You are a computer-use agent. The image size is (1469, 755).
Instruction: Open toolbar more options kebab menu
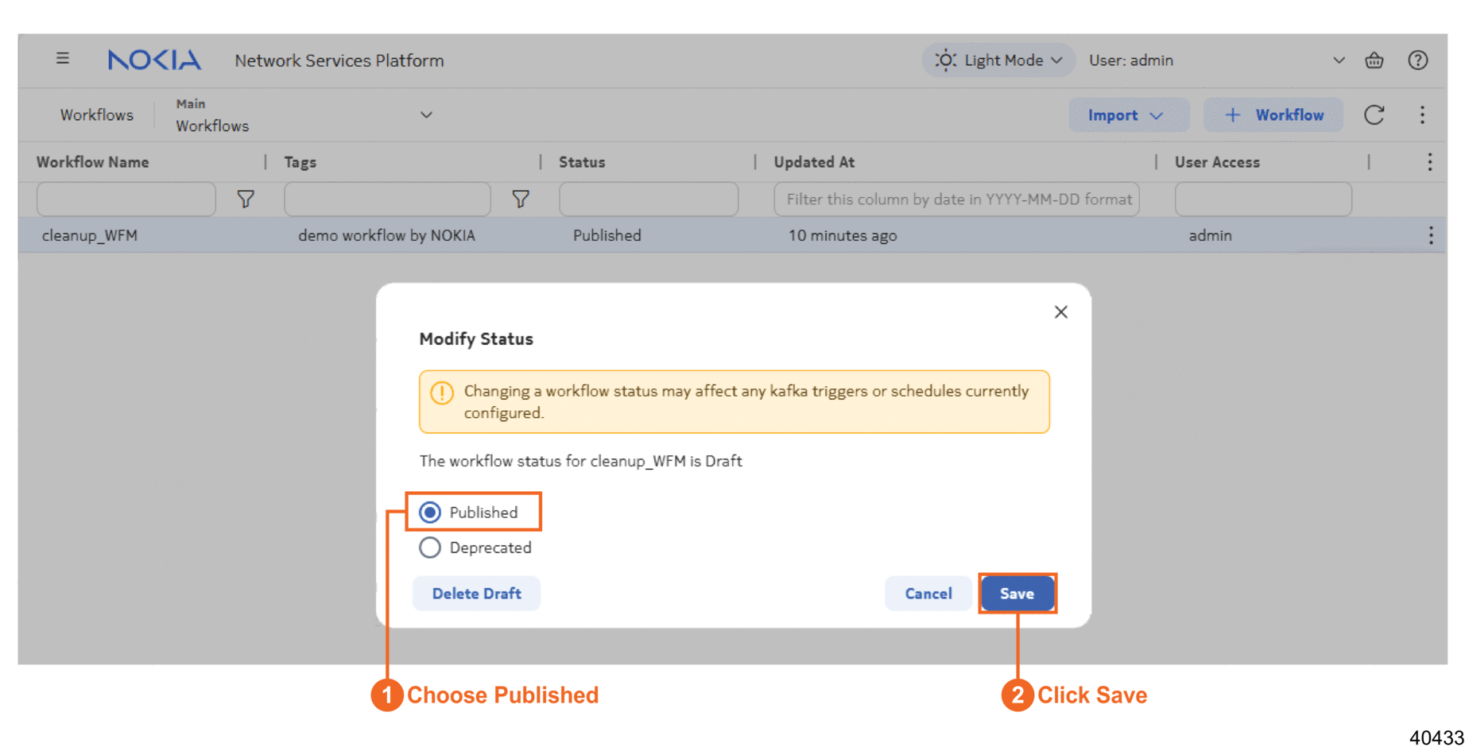coord(1422,115)
